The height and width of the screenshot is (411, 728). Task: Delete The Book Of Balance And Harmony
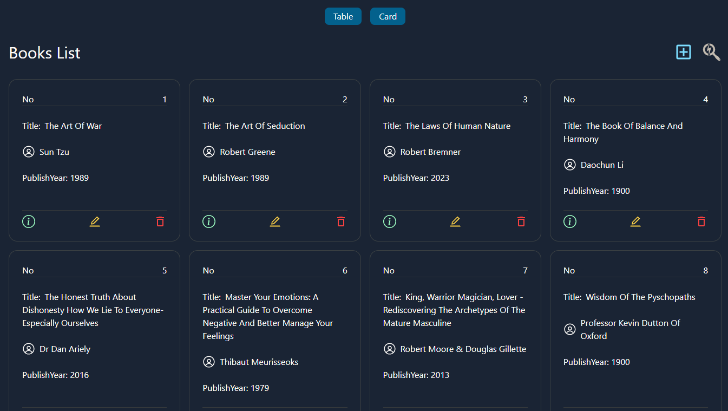pyautogui.click(x=701, y=221)
